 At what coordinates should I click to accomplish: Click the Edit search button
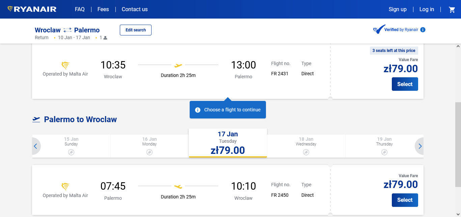136,30
